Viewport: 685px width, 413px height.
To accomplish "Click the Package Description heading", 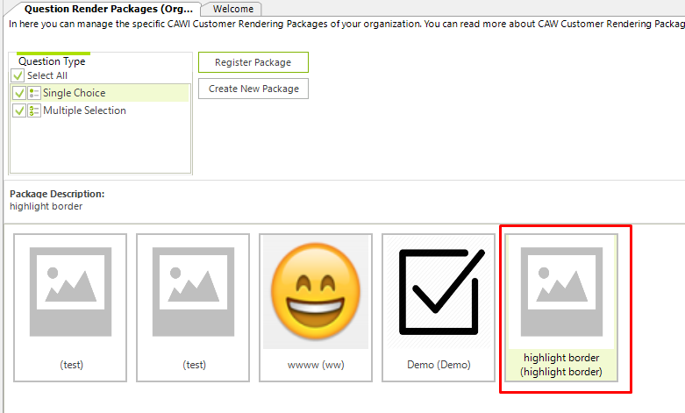I will point(57,194).
